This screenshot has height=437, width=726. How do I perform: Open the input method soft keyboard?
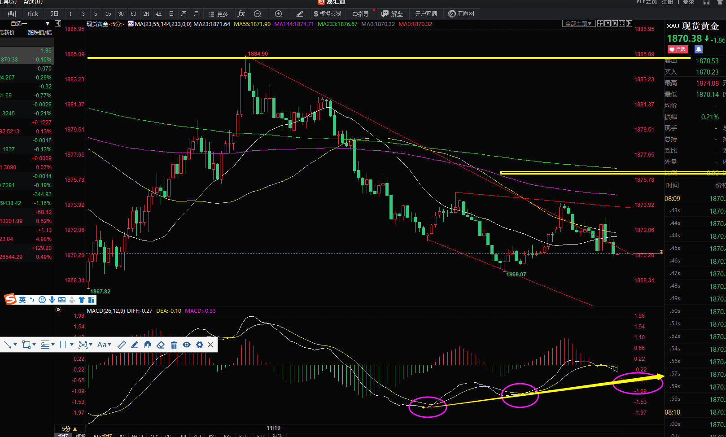coord(62,300)
